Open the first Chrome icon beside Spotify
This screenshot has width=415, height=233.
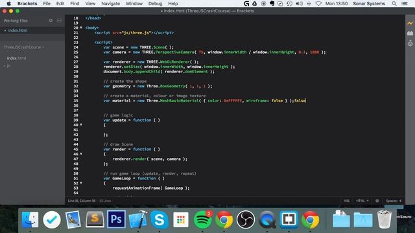(x=224, y=219)
